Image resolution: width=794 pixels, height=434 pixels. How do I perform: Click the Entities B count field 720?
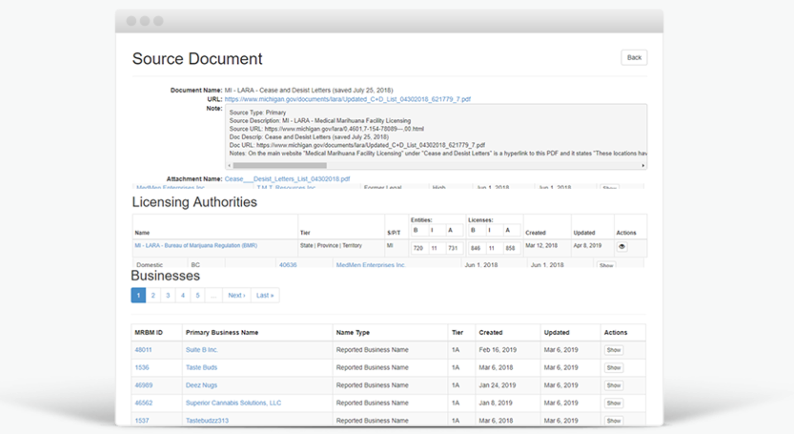coord(418,248)
